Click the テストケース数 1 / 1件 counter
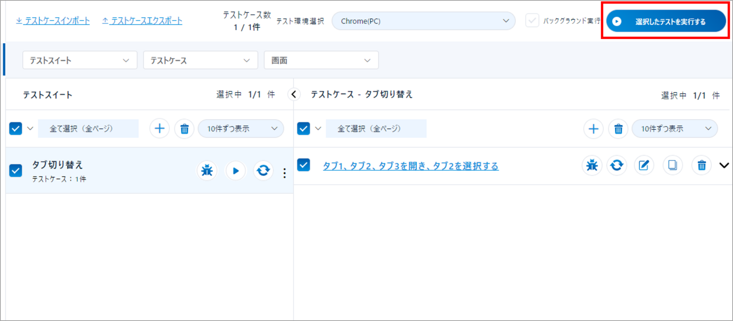 [247, 21]
